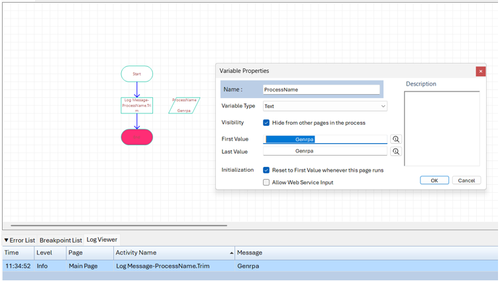Screen dimensions: 500x281
Task: Enable Allow Web Service Input
Action: pos(266,182)
